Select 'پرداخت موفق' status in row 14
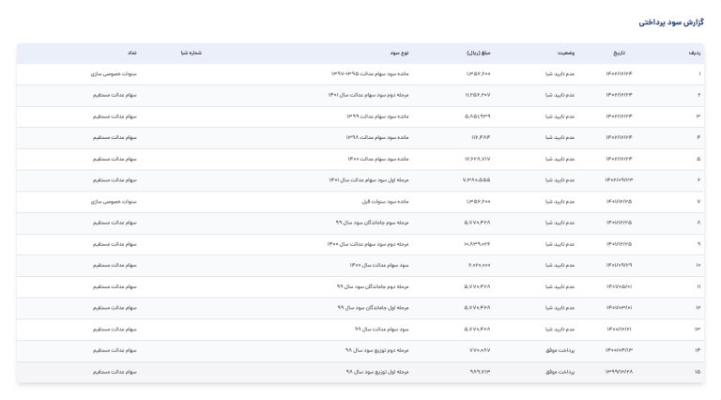The width and height of the screenshot is (721, 400). (x=560, y=350)
